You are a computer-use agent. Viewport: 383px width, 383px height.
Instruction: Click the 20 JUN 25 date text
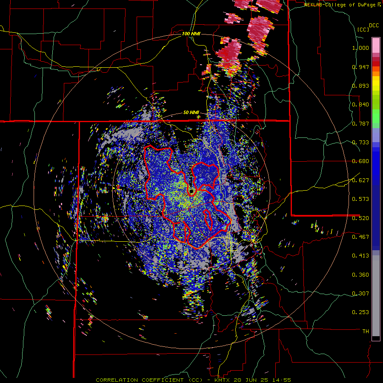[x=252, y=380]
